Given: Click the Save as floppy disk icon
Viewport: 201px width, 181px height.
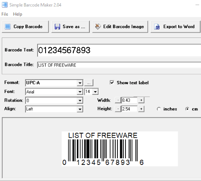Looking at the screenshot, I should pos(57,27).
